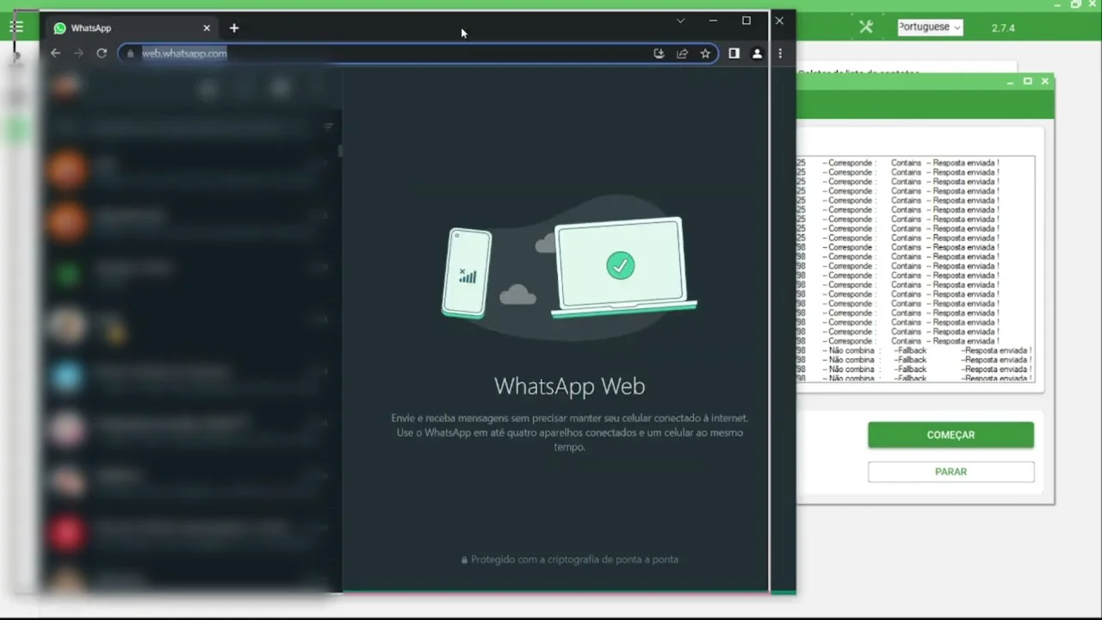
Task: Open a new browser tab with plus
Action: coord(233,28)
